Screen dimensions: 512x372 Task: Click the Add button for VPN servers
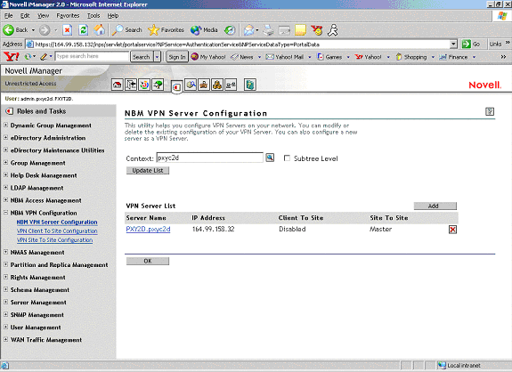[x=435, y=206]
